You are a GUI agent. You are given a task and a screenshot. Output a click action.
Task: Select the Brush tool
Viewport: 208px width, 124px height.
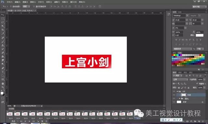point(3,41)
